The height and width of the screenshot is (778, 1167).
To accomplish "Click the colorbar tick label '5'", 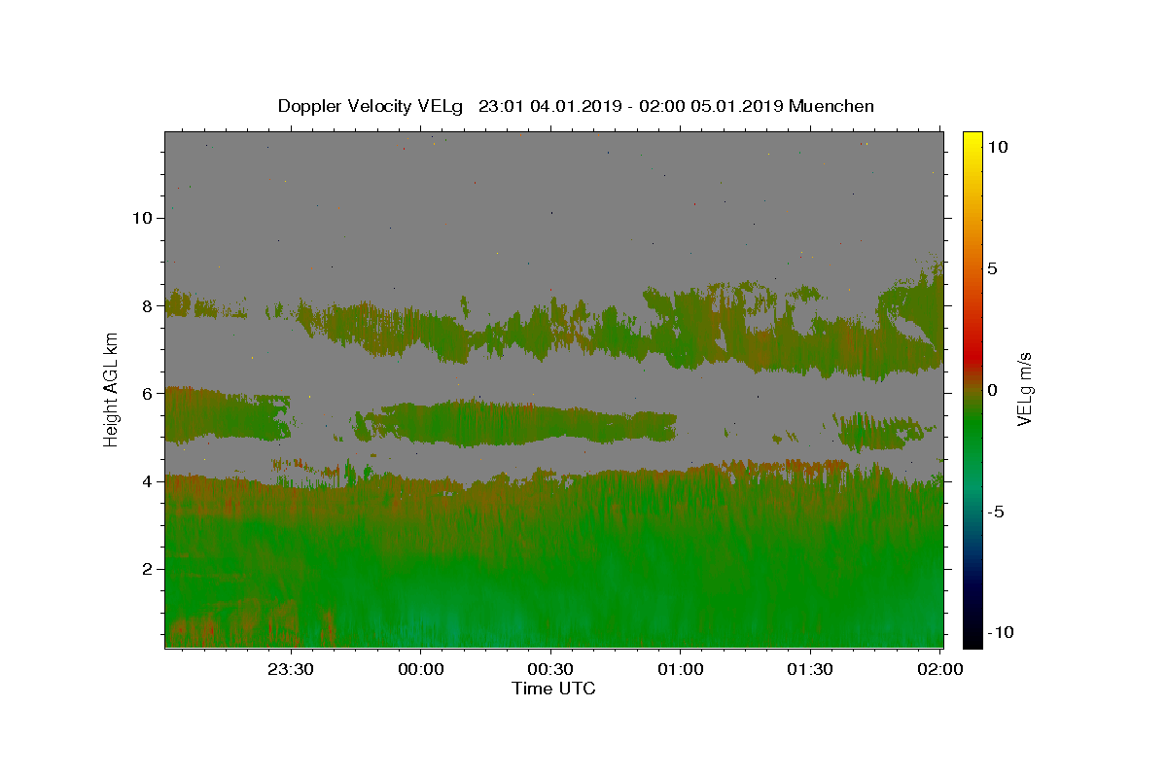I will pos(992,268).
